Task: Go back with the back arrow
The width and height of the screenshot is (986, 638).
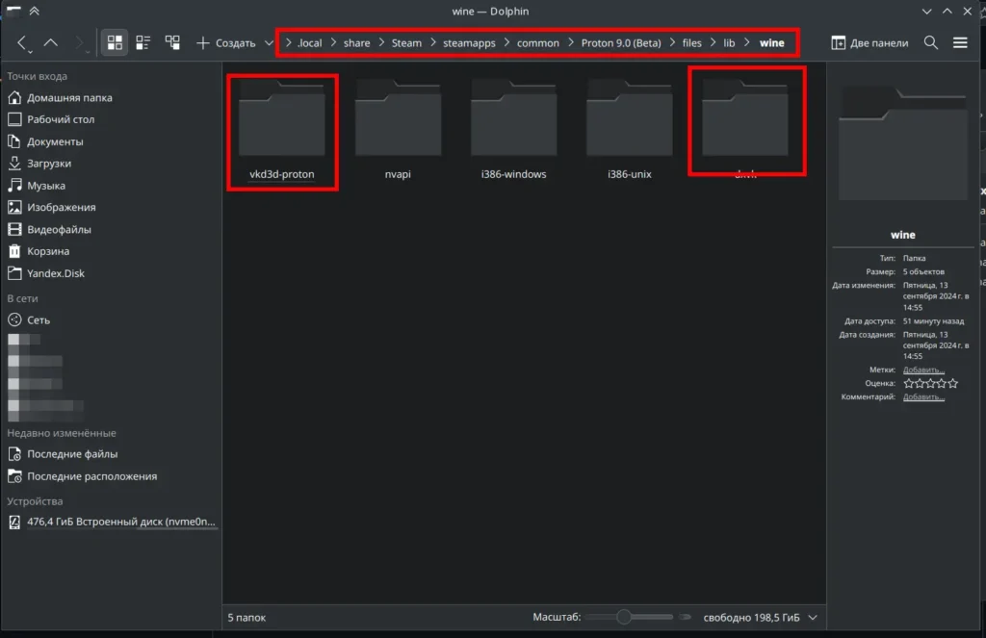Action: tap(23, 42)
